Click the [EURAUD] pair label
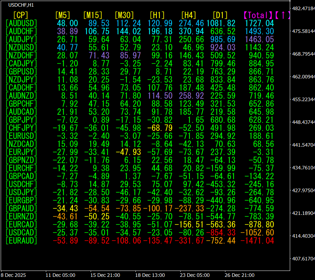The width and height of the screenshot is (315, 280). [x=21, y=240]
